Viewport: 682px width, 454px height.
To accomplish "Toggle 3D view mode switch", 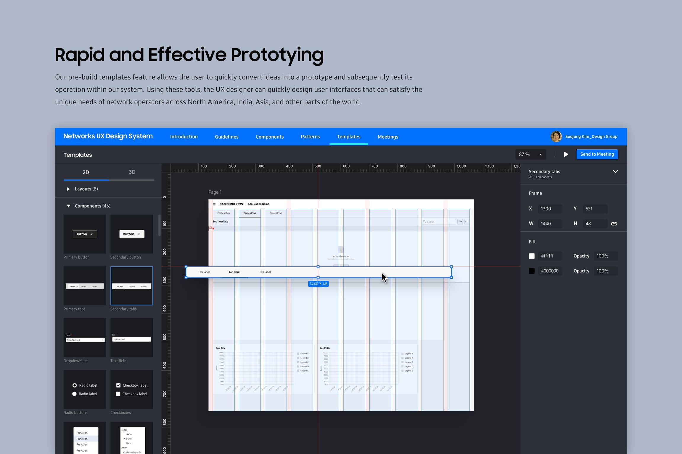I will (x=132, y=172).
